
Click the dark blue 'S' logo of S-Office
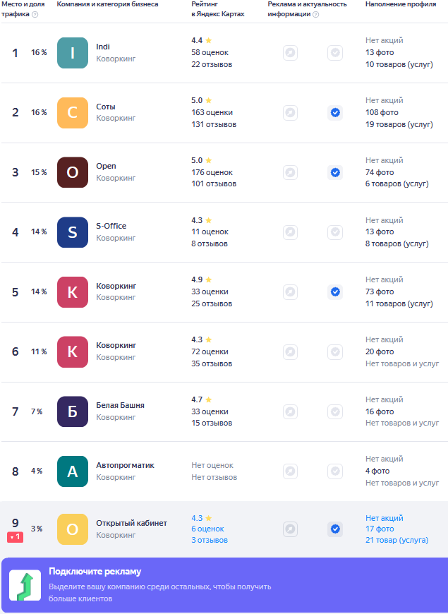[72, 232]
